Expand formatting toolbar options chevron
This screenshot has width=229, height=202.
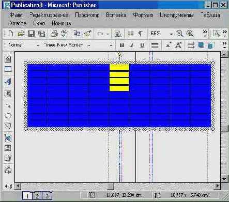pyautogui.click(x=225, y=45)
